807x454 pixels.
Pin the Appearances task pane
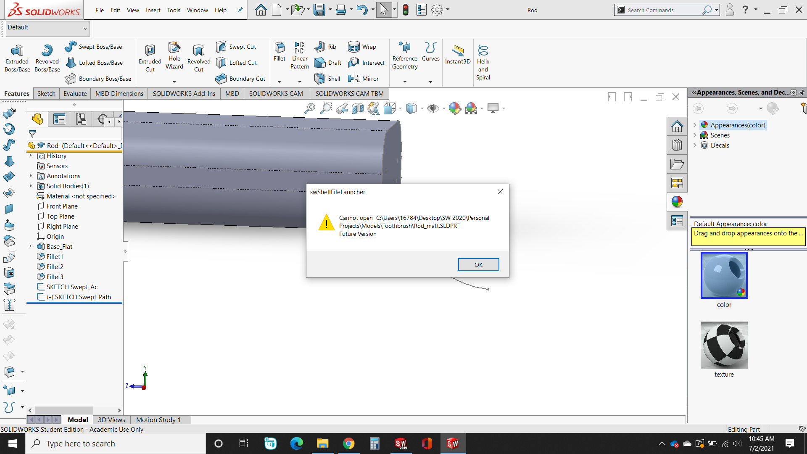click(802, 92)
